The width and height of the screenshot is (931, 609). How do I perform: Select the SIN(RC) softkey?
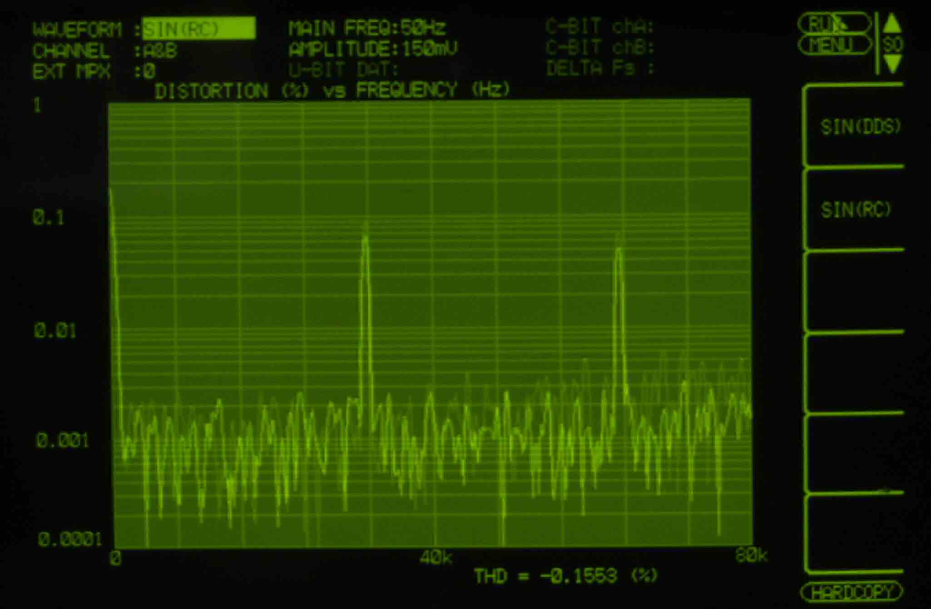pyautogui.click(x=856, y=210)
